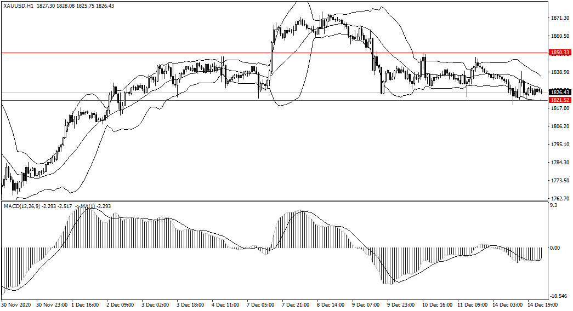Screen dimensions: 573x311
Task: Click the 1871.30 price scale value
Action: pos(560,18)
